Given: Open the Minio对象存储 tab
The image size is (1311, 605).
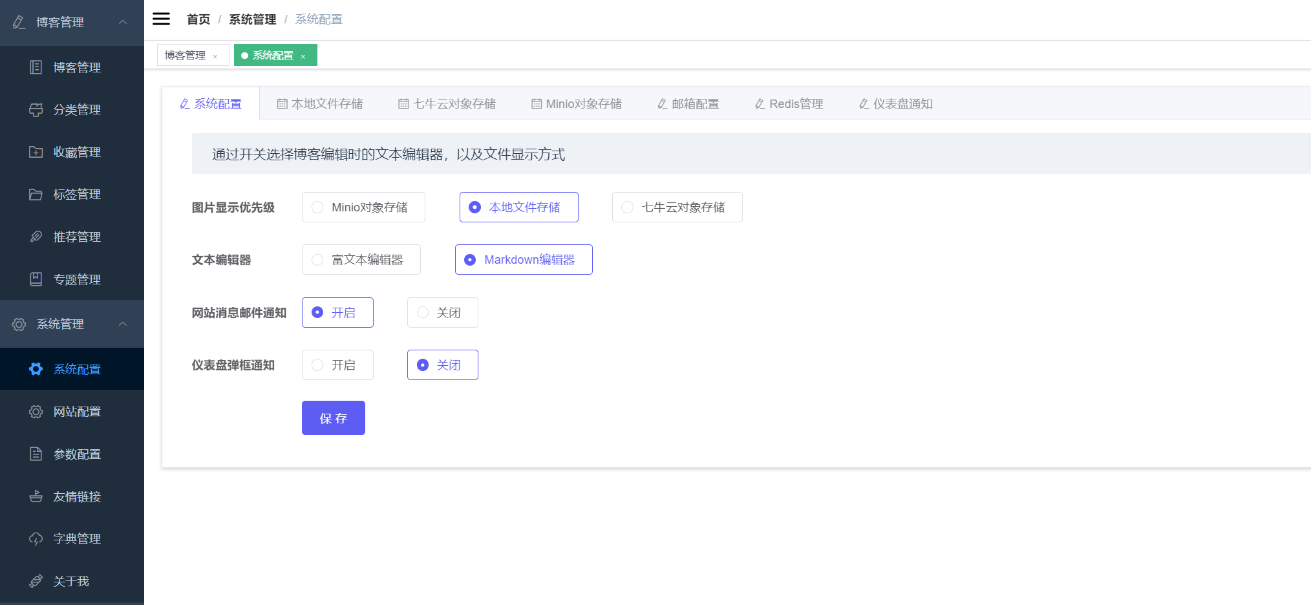Looking at the screenshot, I should pos(577,104).
